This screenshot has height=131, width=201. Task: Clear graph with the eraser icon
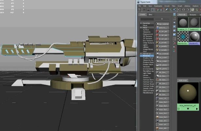click(166, 9)
